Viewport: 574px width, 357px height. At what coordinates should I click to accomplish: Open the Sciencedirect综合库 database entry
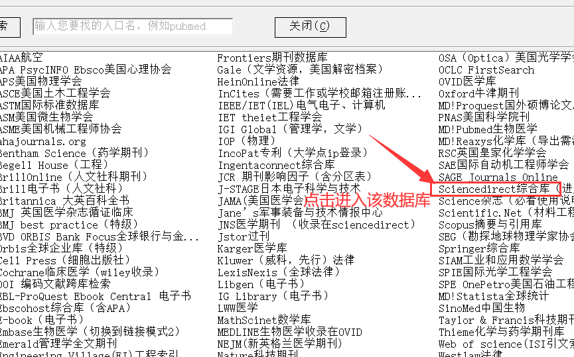496,189
